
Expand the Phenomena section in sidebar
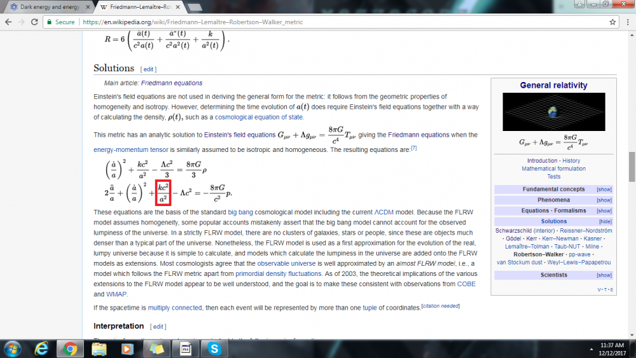(x=604, y=200)
